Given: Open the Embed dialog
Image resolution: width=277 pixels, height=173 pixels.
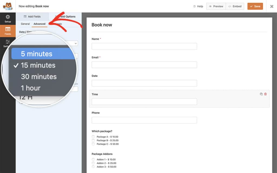Looking at the screenshot, I should [235, 6].
